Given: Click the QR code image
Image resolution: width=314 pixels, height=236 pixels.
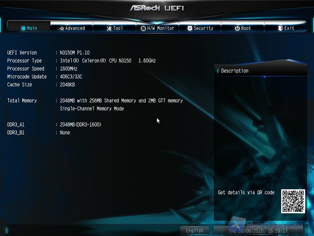Looking at the screenshot, I should [293, 201].
